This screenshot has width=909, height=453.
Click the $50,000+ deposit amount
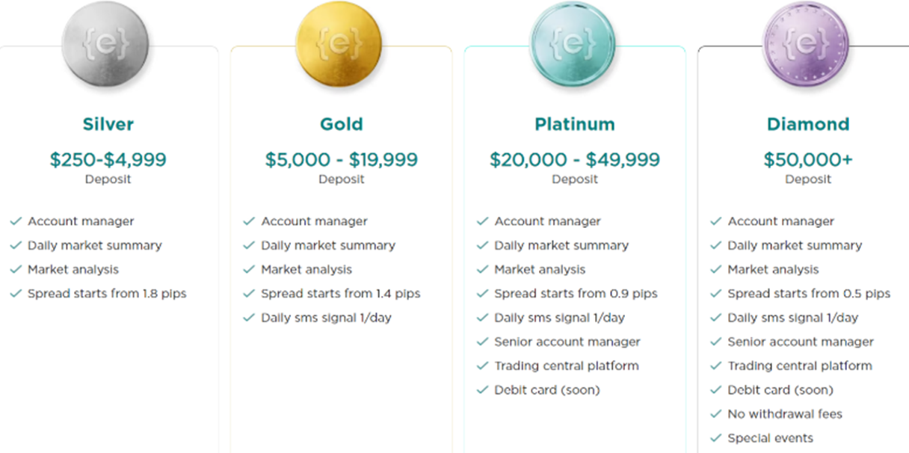coord(808,159)
